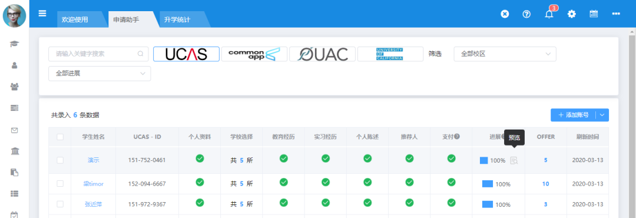Open the notification bell with badge 3
This screenshot has height=218, width=636.
tap(549, 14)
